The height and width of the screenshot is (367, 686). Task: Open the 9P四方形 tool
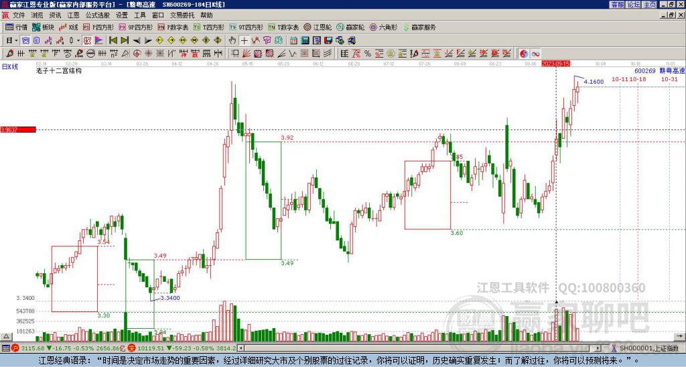coord(135,27)
